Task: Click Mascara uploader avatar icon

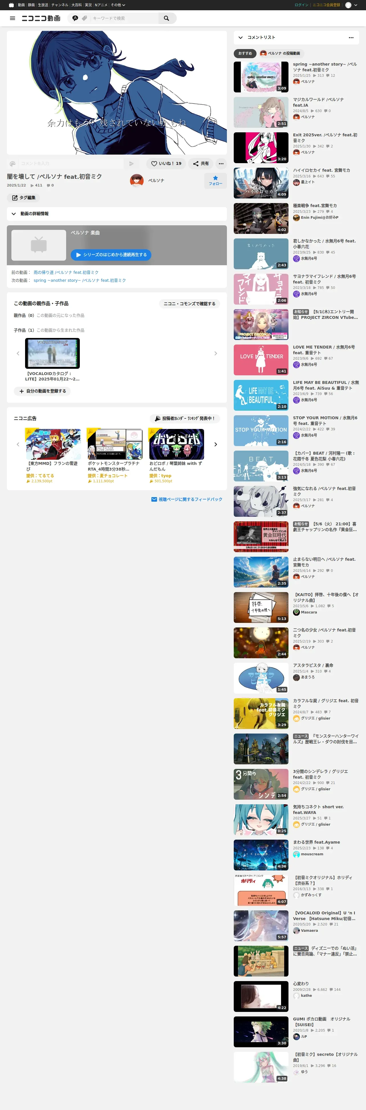Action: (296, 612)
